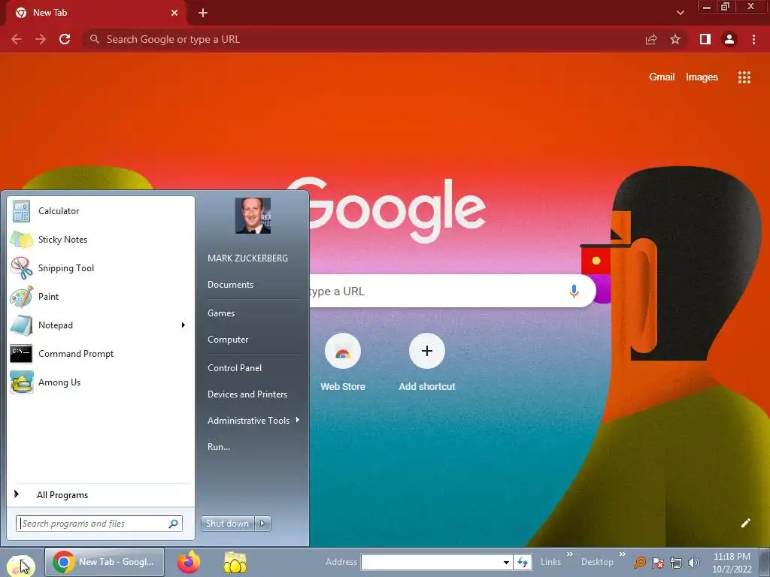Open Firefox from the taskbar
This screenshot has width=770, height=577.
tap(189, 562)
